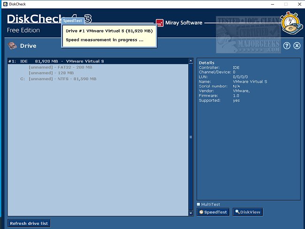305x229 pixels.
Task: Click the 'Details' heading
Action: point(206,63)
